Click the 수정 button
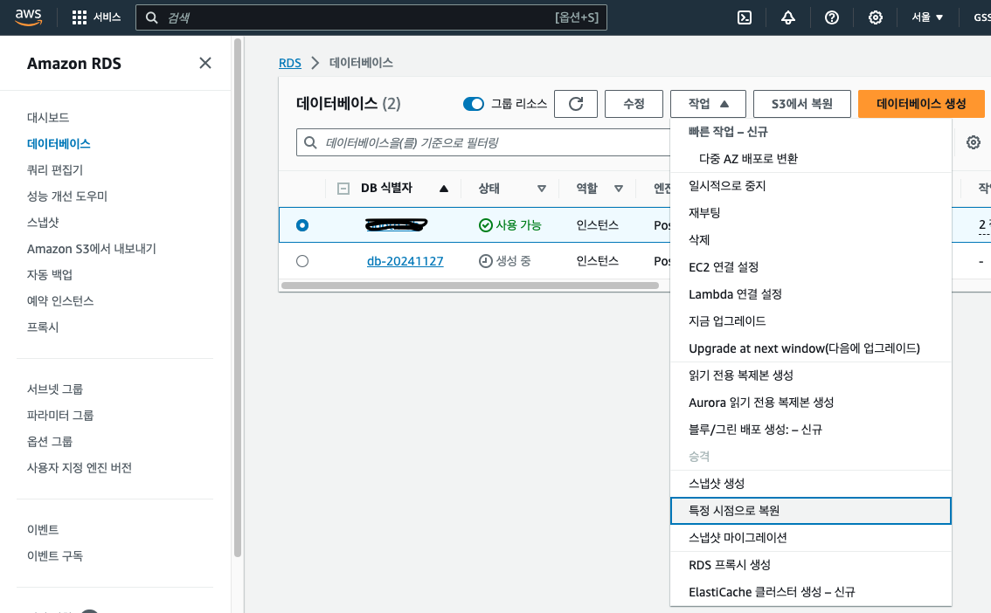Viewport: 991px width, 613px height. click(x=634, y=104)
